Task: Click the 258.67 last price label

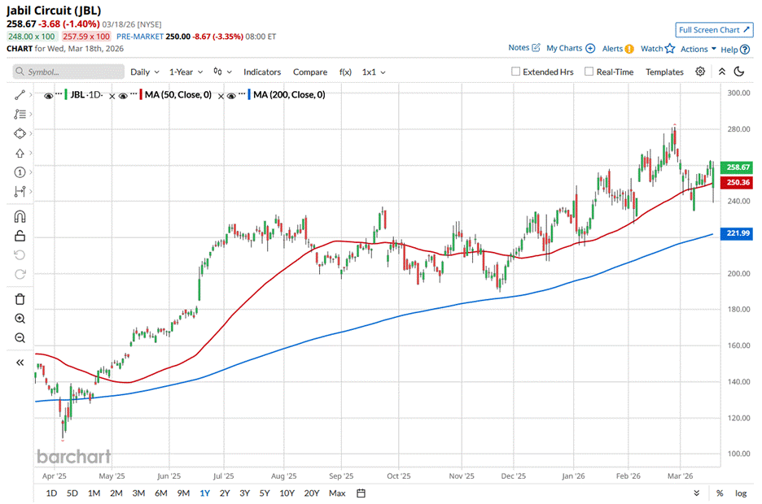Action: click(x=737, y=167)
